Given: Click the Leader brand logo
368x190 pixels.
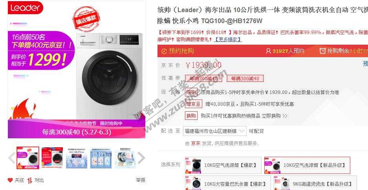Looking at the screenshot, I should click(26, 7).
